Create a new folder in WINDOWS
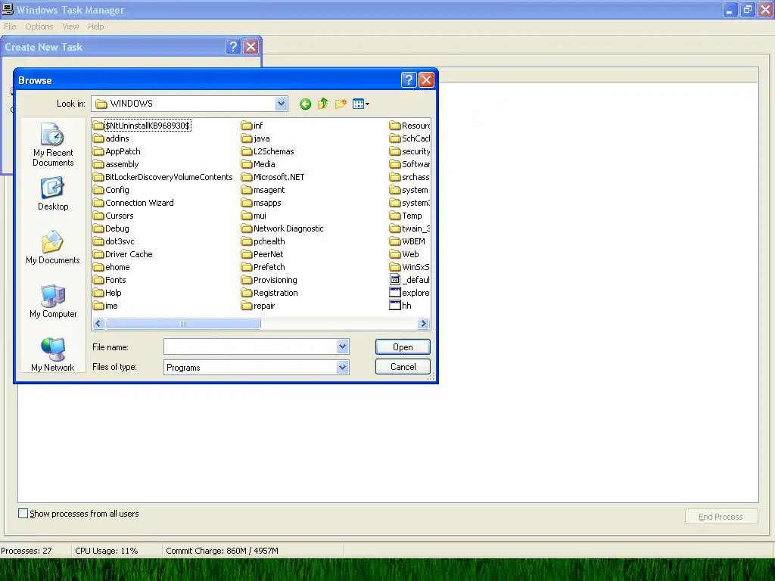 click(341, 104)
